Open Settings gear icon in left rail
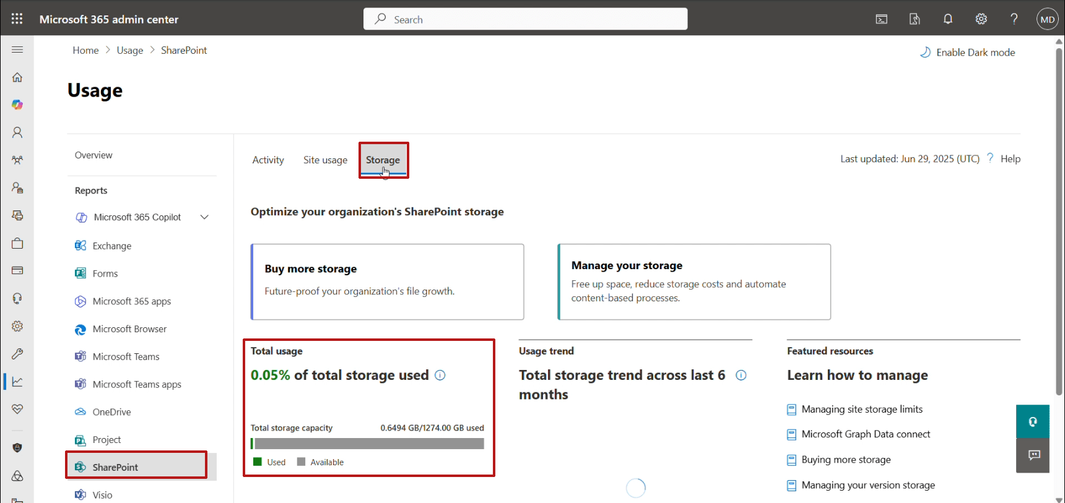 click(17, 326)
